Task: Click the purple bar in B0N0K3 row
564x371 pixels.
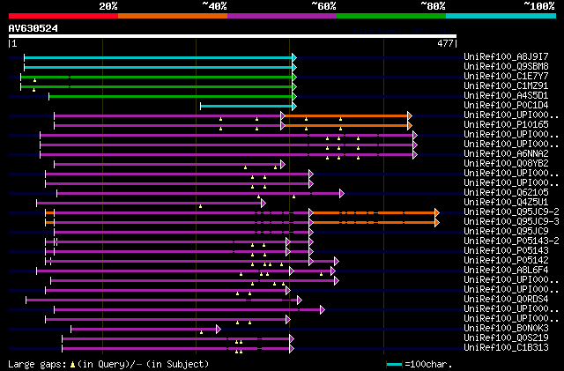Action: pyautogui.click(x=144, y=330)
